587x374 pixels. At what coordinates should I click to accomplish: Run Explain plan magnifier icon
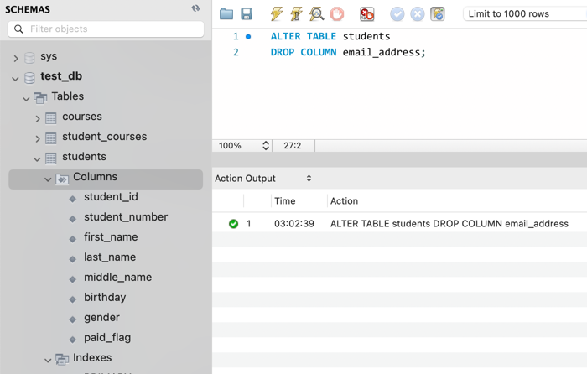(316, 13)
